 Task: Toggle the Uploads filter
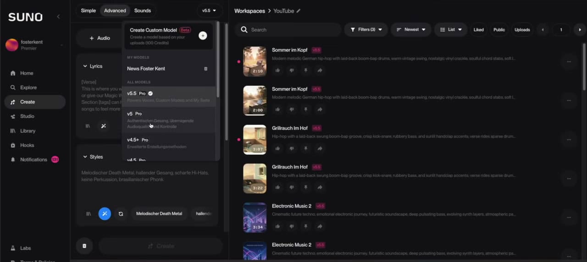(522, 30)
